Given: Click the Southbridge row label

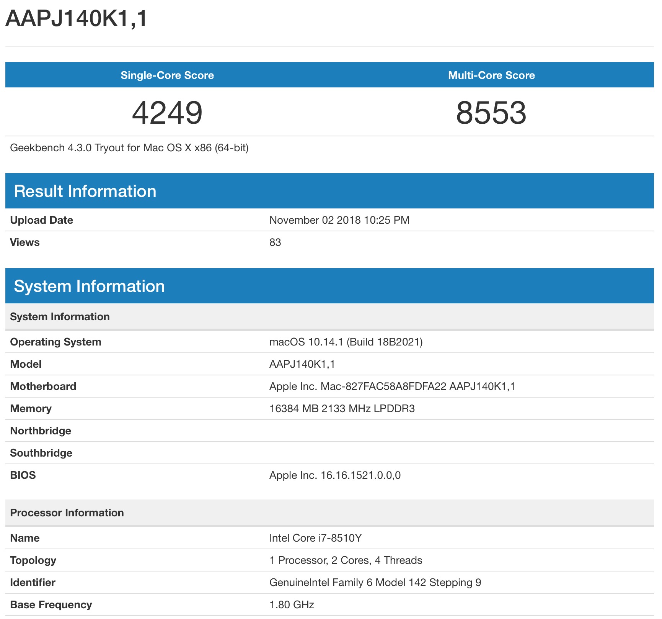Looking at the screenshot, I should pos(41,453).
